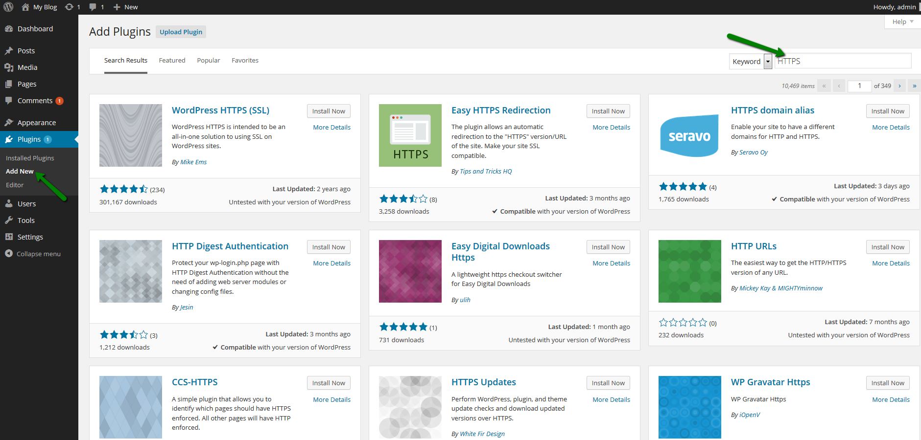Switch to Featured tab
Screen dimensions: 921x440
pyautogui.click(x=172, y=61)
